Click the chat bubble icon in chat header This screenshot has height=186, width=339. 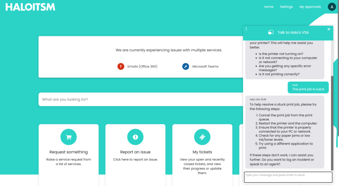[271, 32]
